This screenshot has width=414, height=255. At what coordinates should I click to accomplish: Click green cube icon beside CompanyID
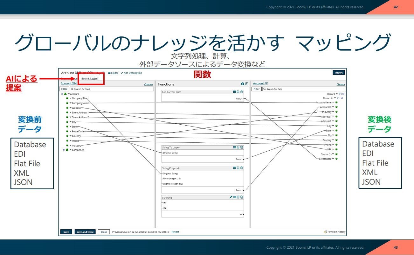(x=67, y=98)
